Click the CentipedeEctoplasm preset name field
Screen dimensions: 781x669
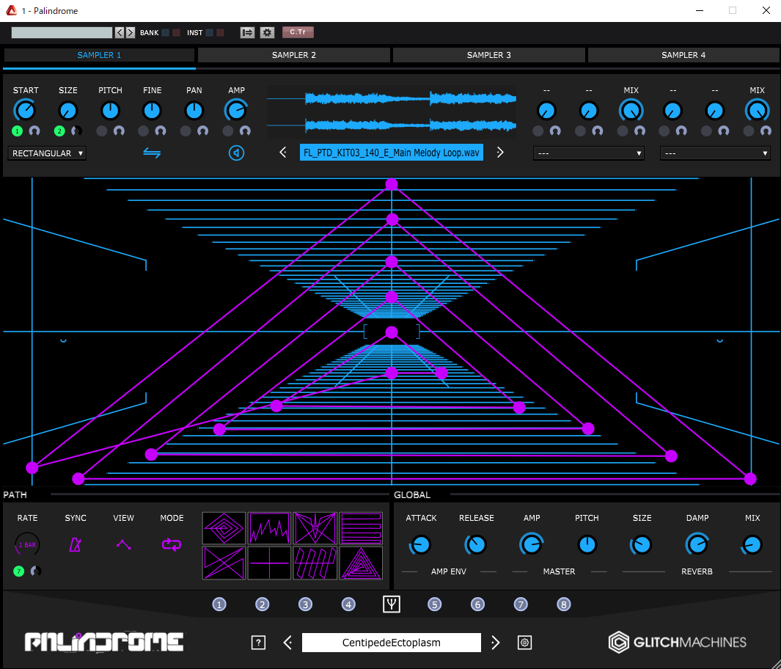[x=392, y=643]
